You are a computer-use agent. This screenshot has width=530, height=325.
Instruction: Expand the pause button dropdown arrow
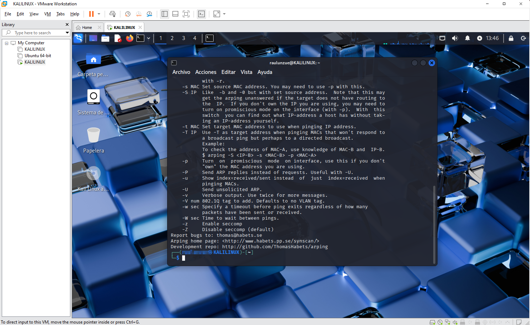point(99,14)
